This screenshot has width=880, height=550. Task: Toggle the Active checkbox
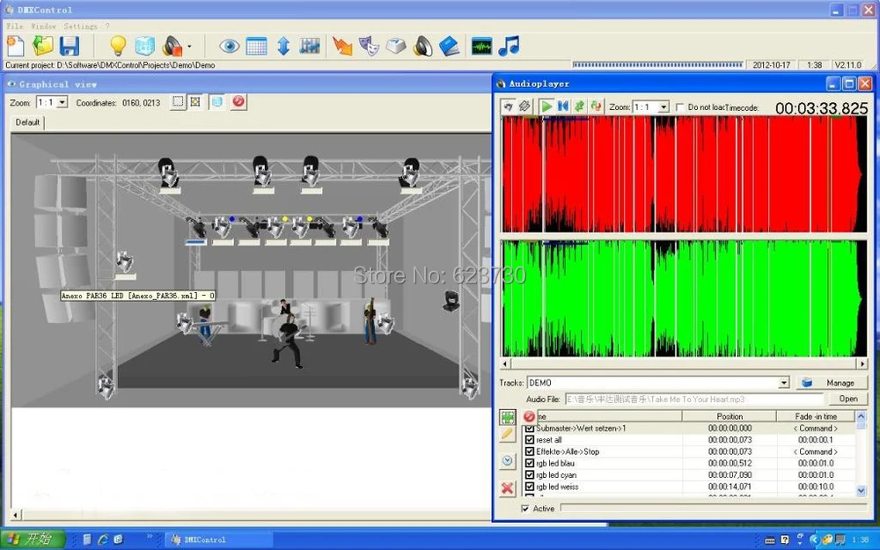click(x=526, y=509)
